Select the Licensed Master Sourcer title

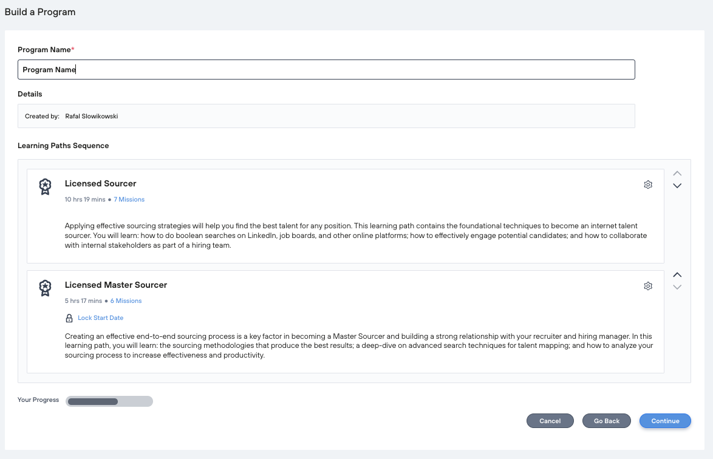[115, 285]
